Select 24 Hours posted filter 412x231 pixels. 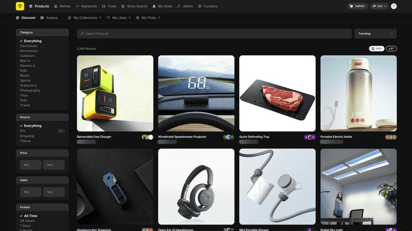27,221
